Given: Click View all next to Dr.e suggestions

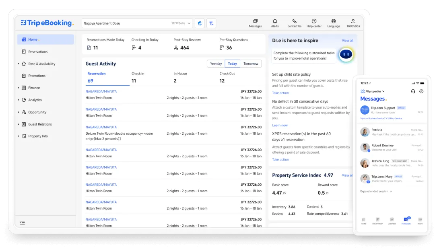Looking at the screenshot, I should (348, 41).
